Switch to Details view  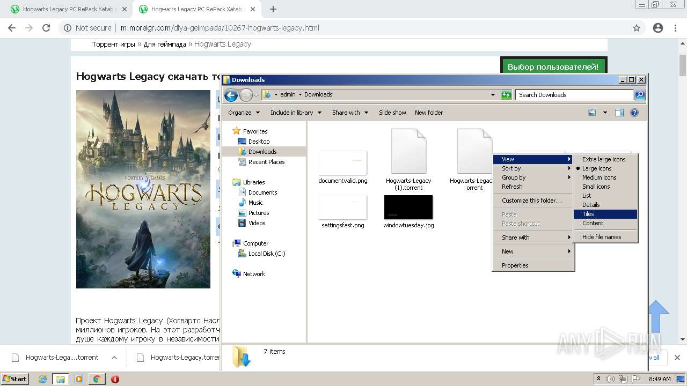point(605,205)
